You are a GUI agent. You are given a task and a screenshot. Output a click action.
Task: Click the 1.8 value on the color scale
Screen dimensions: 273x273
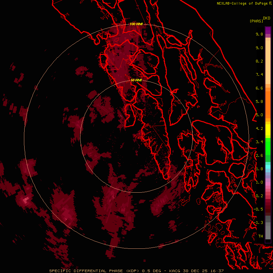[259, 169]
